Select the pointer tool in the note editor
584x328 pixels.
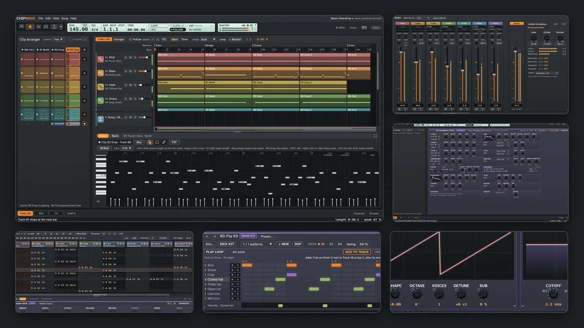pos(150,142)
